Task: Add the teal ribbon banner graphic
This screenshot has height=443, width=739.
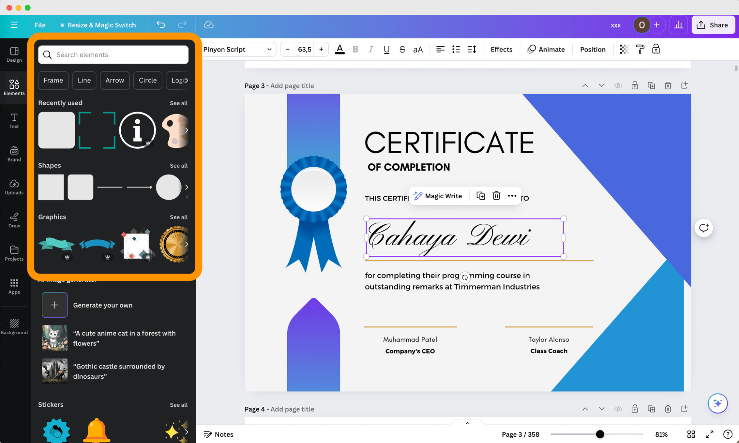Action: [56, 244]
